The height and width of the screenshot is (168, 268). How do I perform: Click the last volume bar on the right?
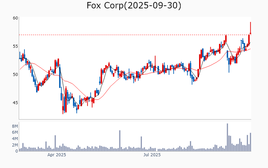250,142
